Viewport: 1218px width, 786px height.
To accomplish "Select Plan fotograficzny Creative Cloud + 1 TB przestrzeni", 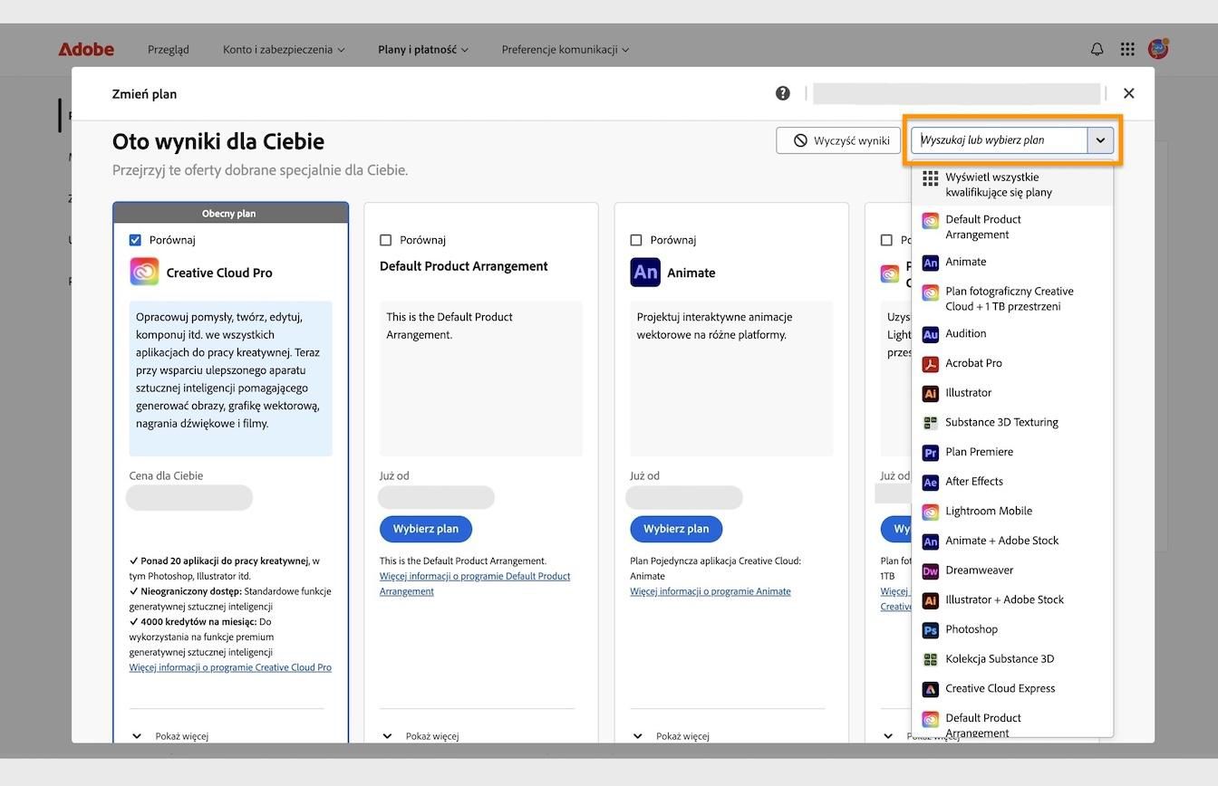I will click(1012, 299).
